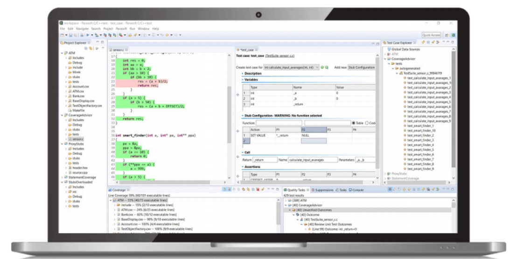Select the Table radio button
516x259 pixels.
(354, 123)
